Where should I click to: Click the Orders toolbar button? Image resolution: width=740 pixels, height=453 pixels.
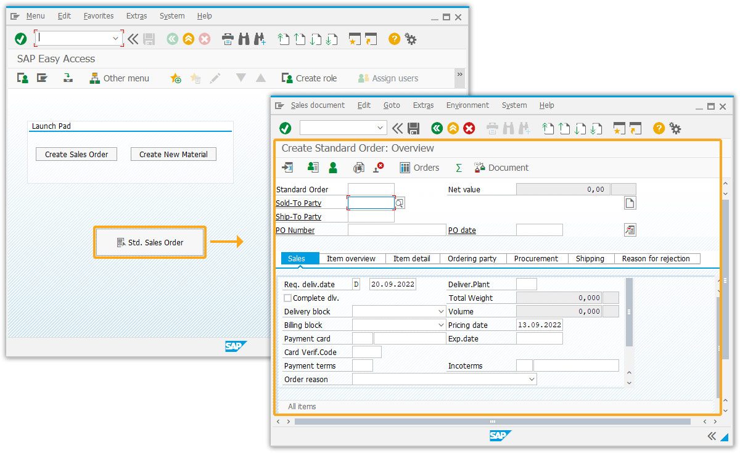pos(419,168)
